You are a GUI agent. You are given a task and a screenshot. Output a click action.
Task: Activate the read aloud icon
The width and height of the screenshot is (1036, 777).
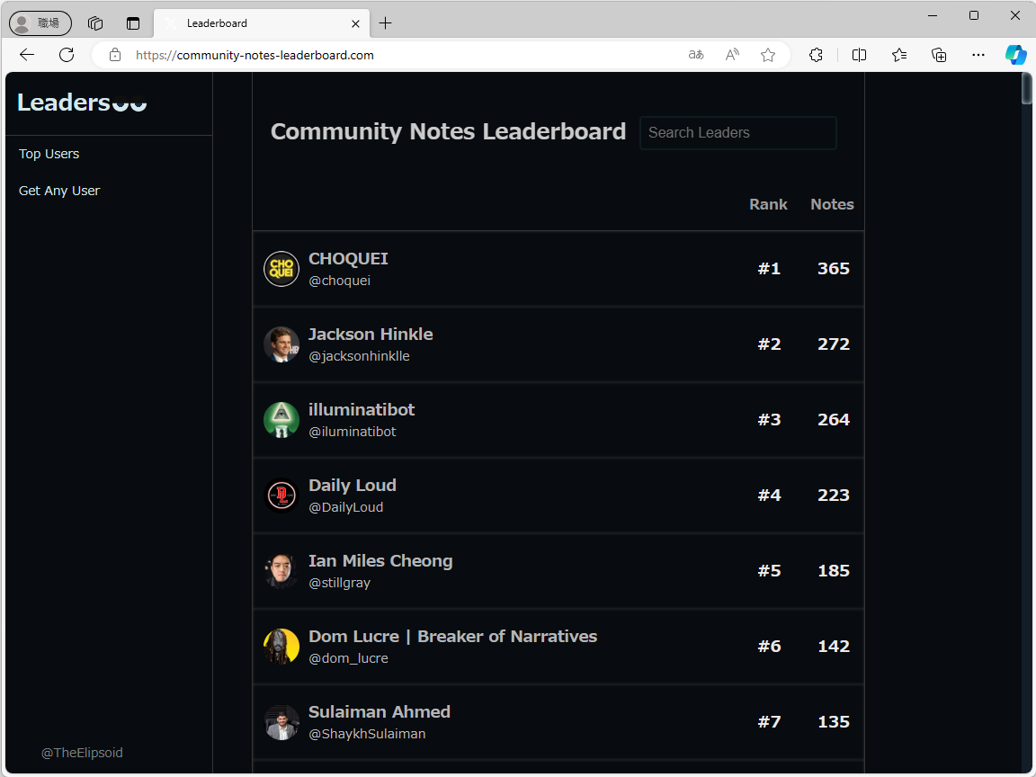pos(732,55)
